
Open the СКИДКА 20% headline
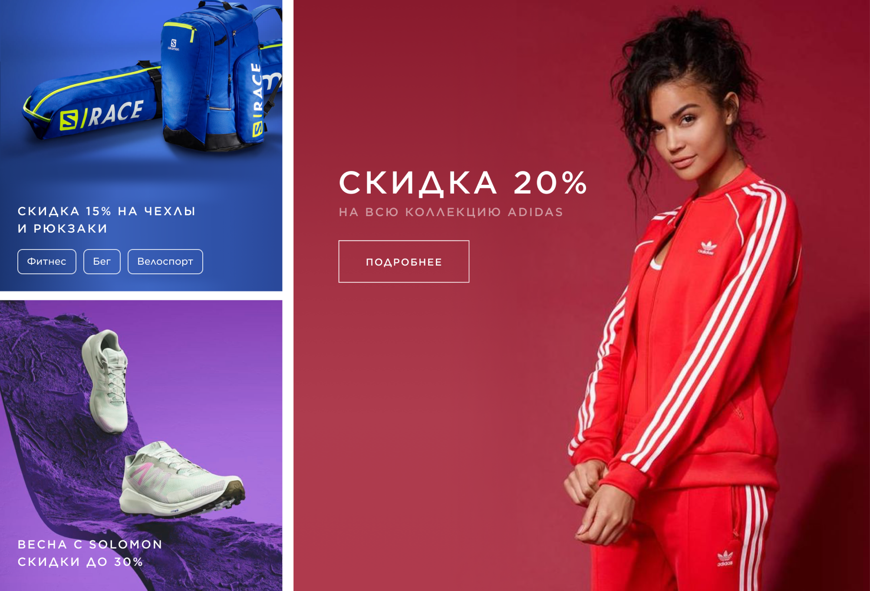tap(463, 183)
